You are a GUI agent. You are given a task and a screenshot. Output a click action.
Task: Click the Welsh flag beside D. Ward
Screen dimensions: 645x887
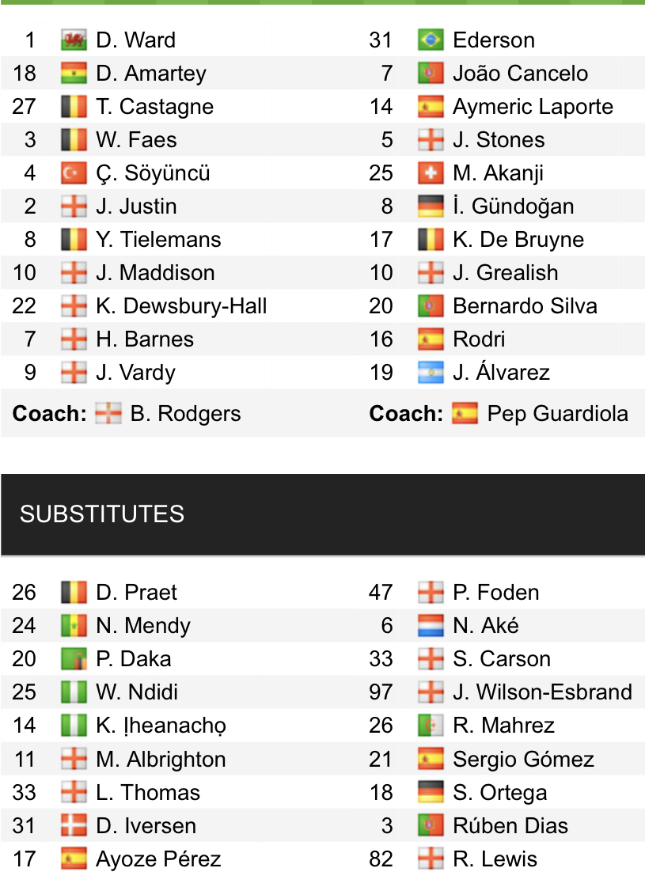[x=74, y=40]
